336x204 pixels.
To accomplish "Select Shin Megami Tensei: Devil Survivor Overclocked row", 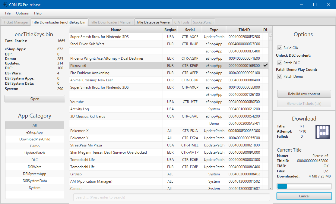I will pos(169,152).
